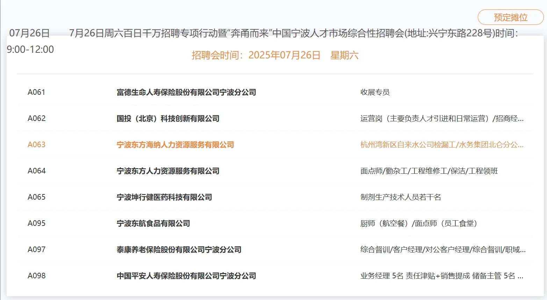Open 宁波东方人力资源服务有限公司 entry
This screenshot has width=547, height=300.
tap(168, 171)
